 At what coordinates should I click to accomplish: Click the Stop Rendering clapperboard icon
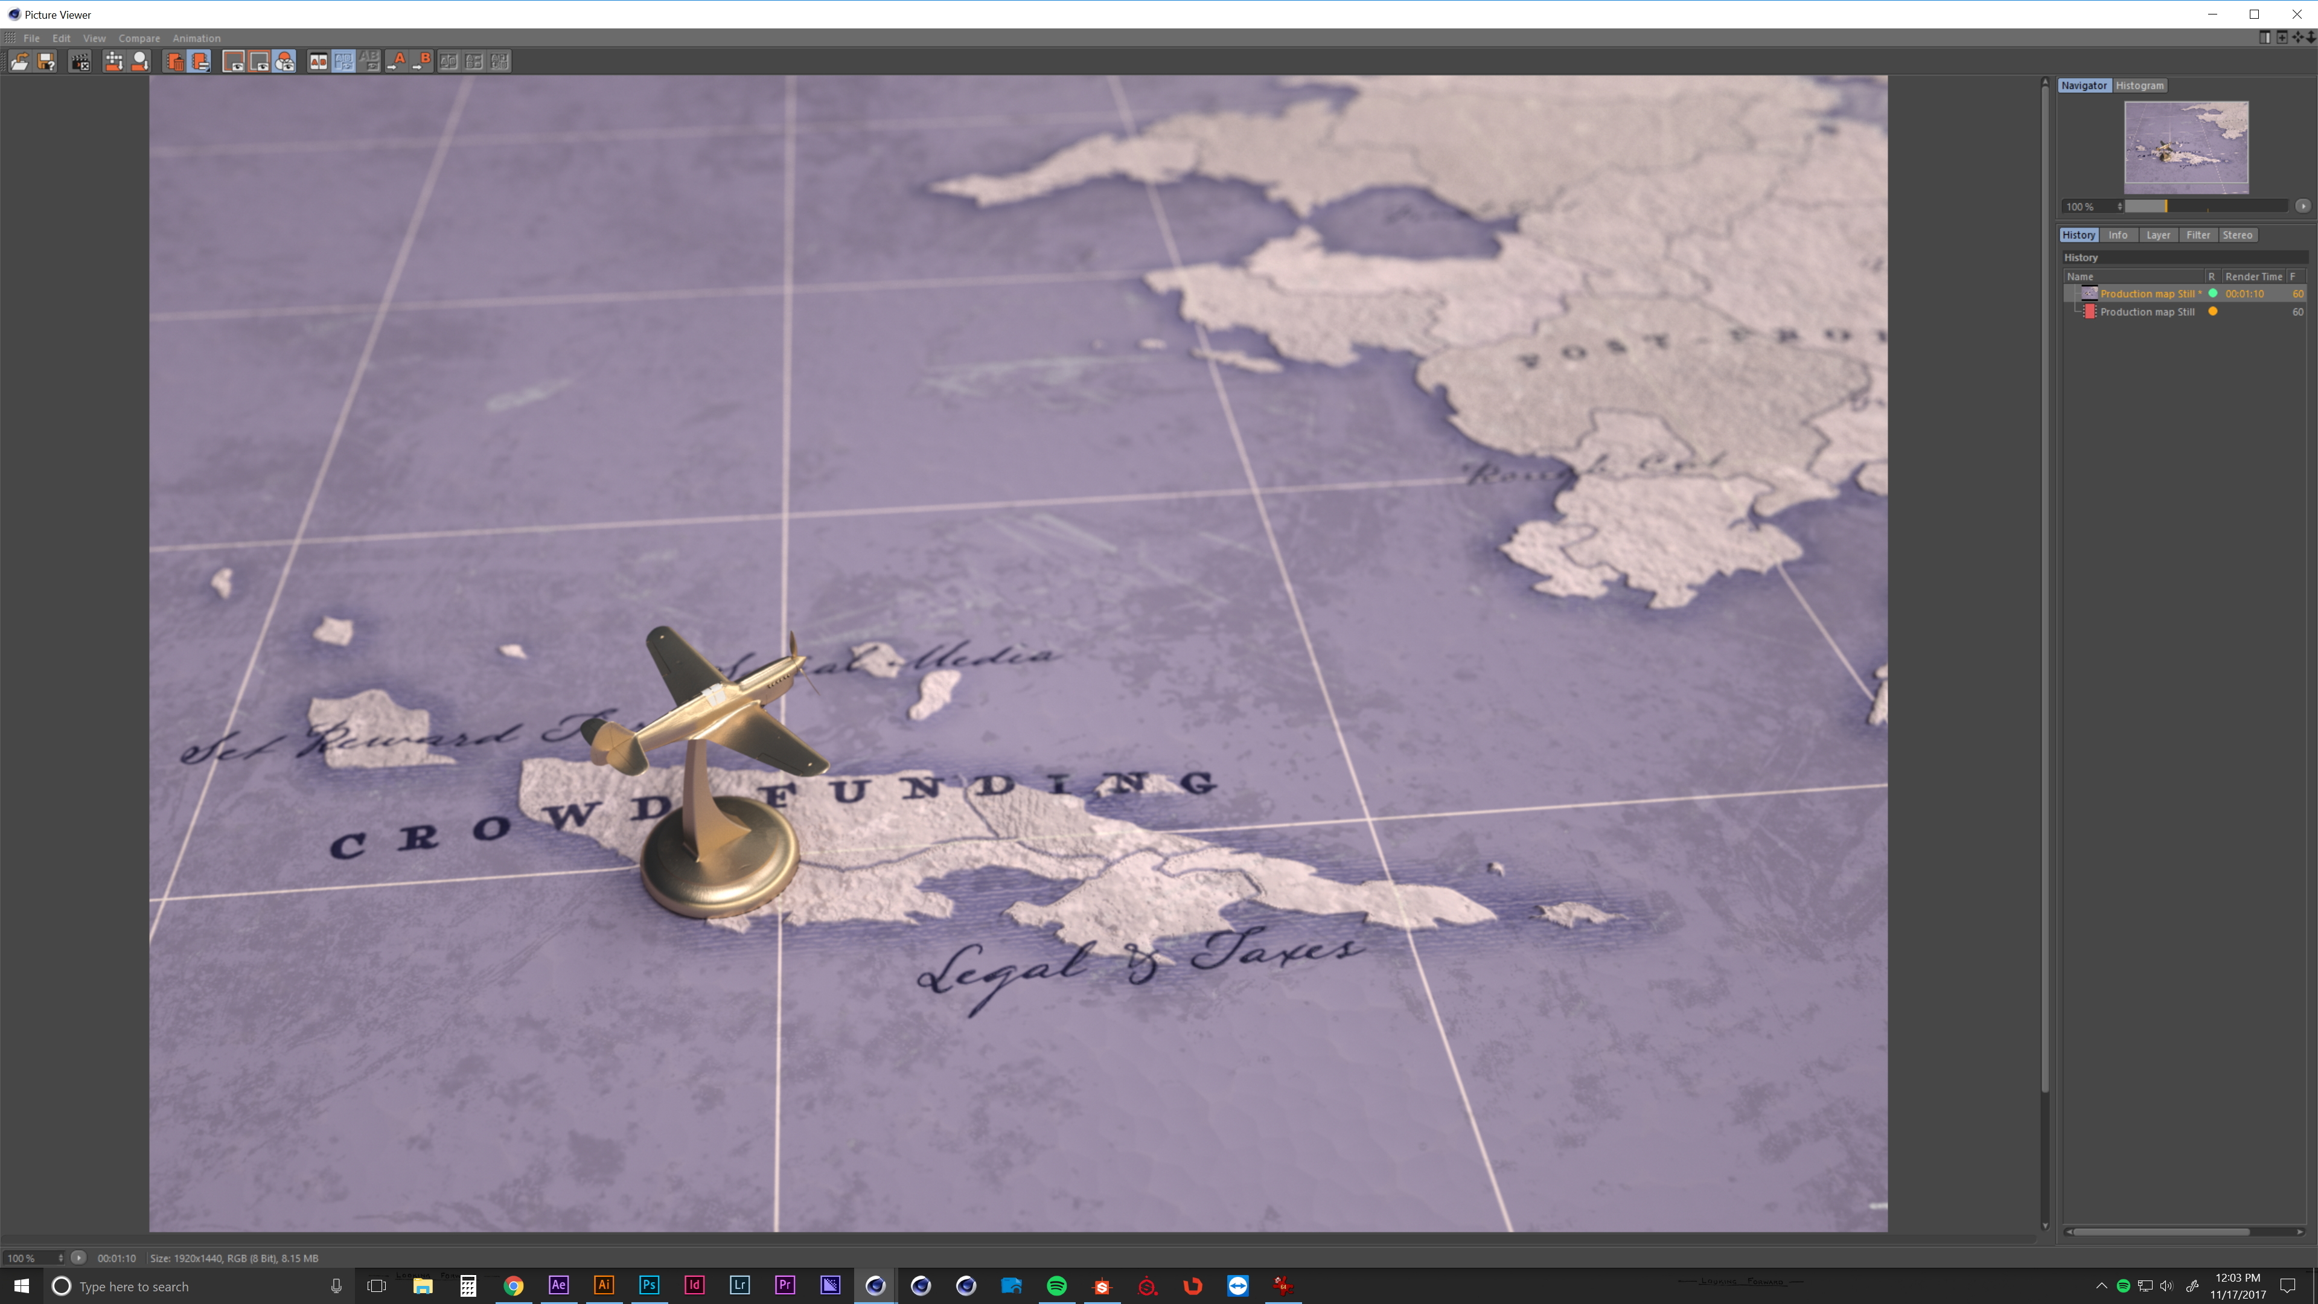coord(80,61)
